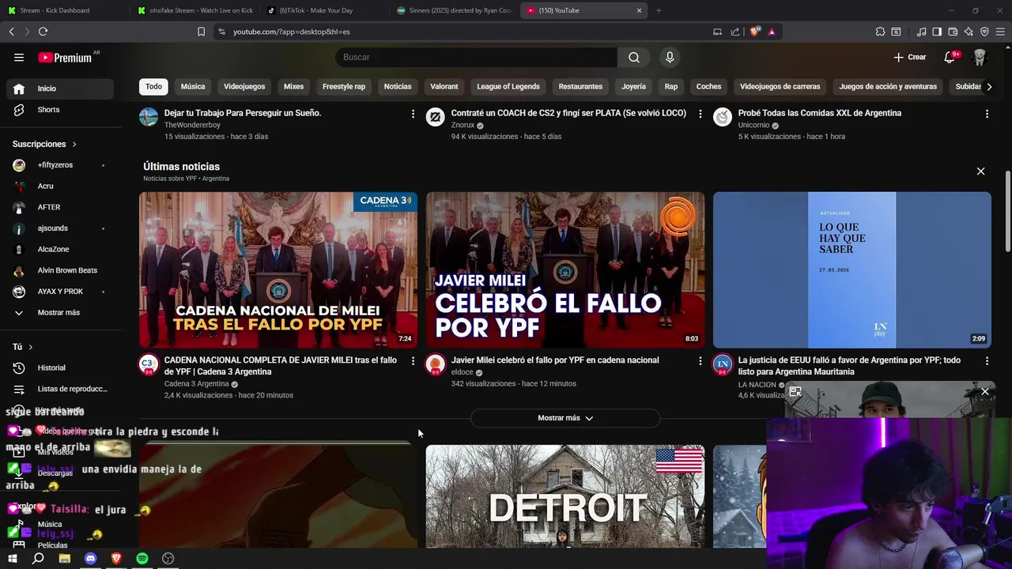Open Leo AI sparkle icon
Screen dimensions: 1012x569
click(969, 32)
